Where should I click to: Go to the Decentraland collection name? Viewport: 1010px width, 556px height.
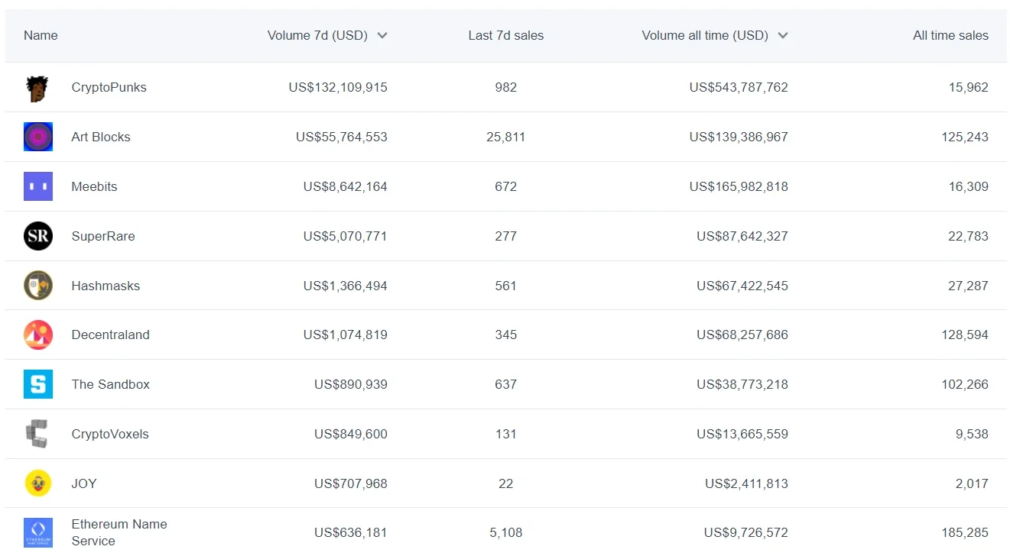click(x=110, y=335)
